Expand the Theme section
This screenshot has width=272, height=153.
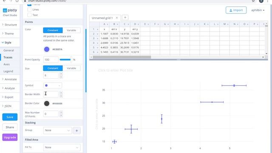(x=10, y=34)
